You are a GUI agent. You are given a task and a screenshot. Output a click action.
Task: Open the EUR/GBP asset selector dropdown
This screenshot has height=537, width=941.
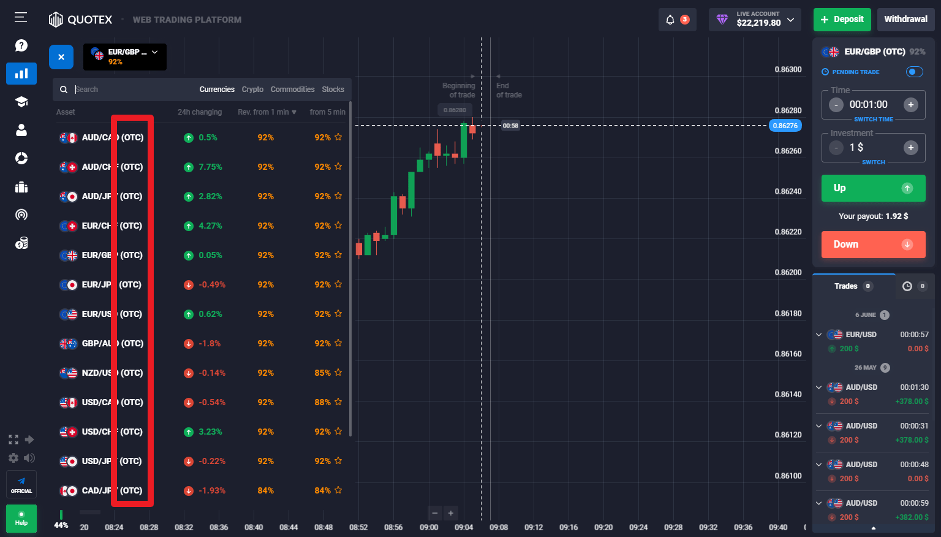point(125,56)
